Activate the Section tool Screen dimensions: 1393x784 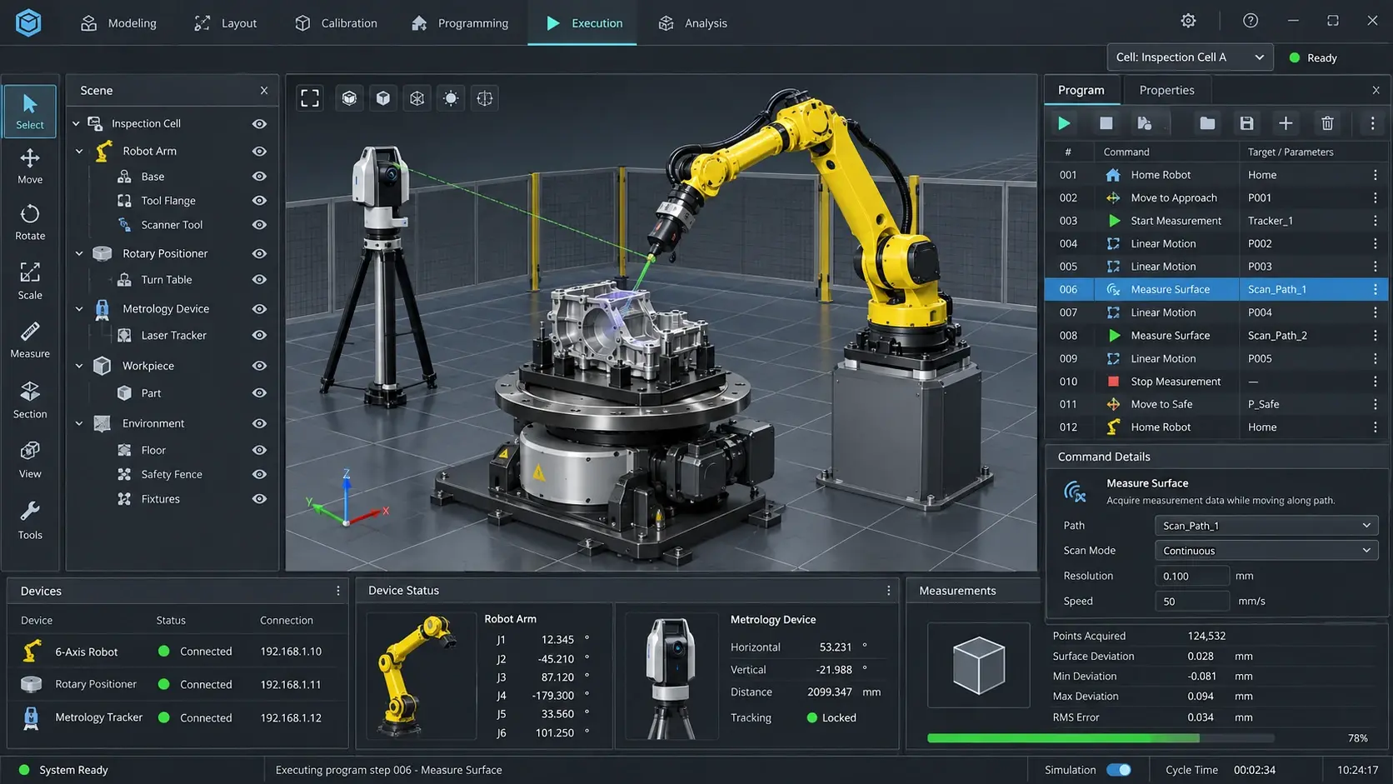[30, 400]
